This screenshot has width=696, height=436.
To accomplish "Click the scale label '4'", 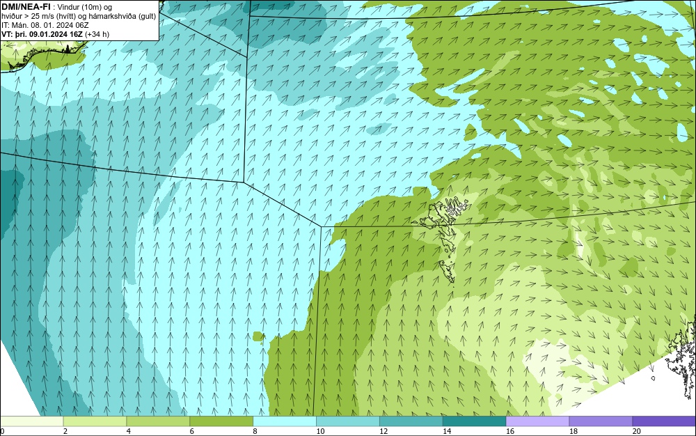I will (x=128, y=431).
